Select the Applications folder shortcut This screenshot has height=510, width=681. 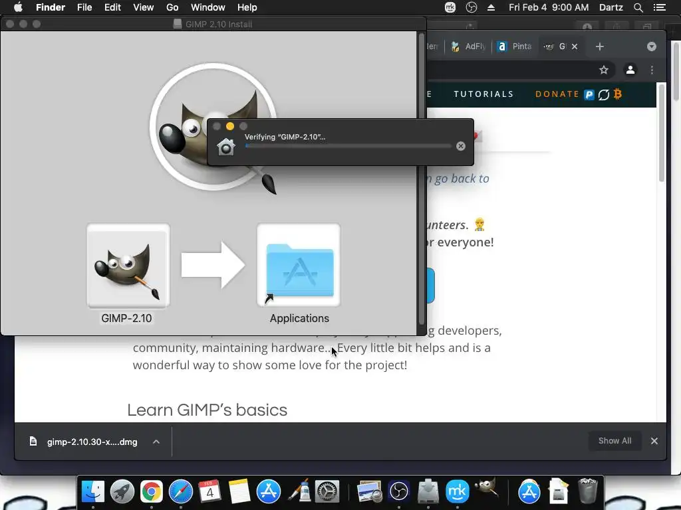coord(299,266)
